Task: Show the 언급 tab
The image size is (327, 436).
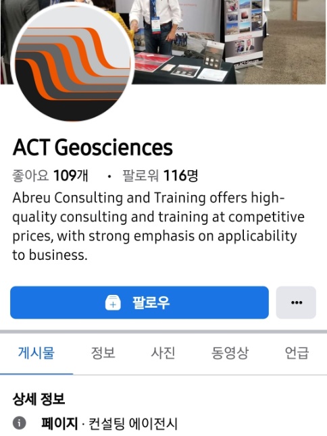Action: click(297, 353)
